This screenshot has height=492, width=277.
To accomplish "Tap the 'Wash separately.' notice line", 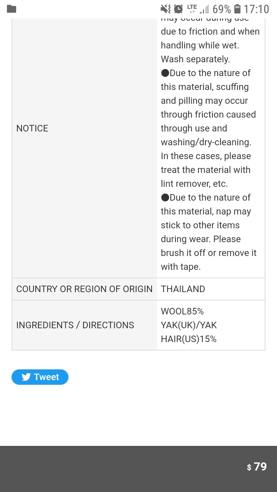I will point(195,59).
